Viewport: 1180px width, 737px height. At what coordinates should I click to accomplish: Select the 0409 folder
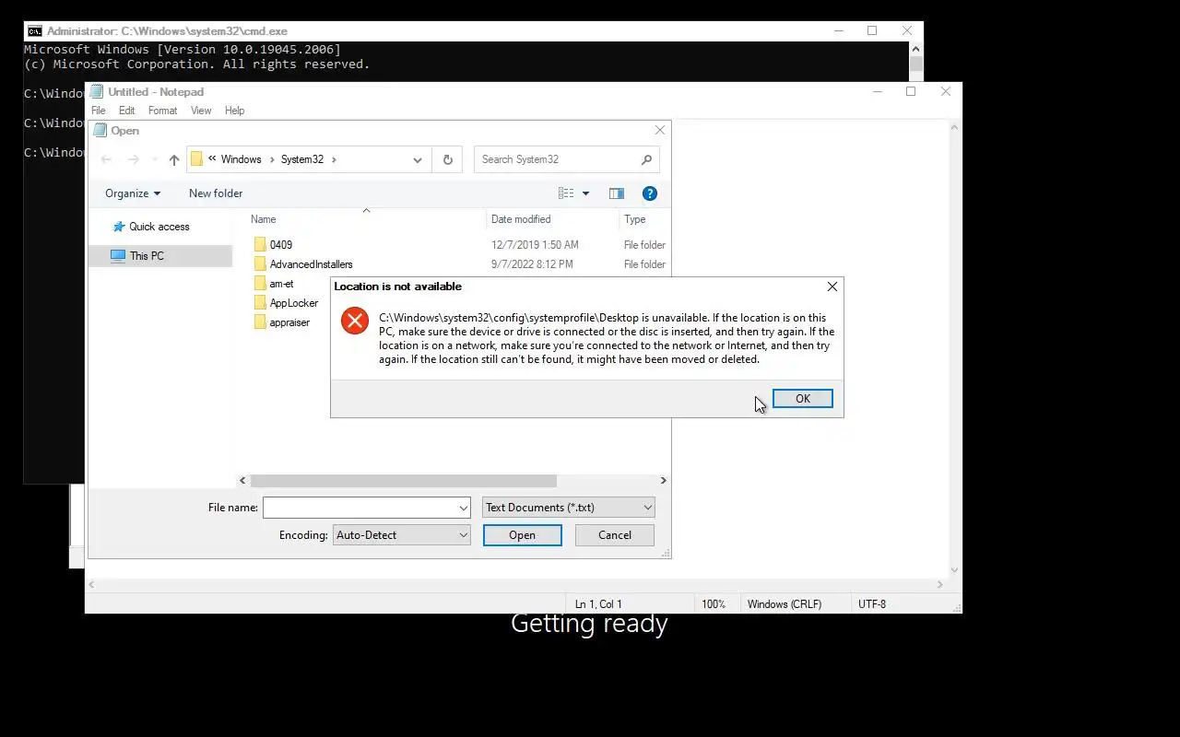281,245
